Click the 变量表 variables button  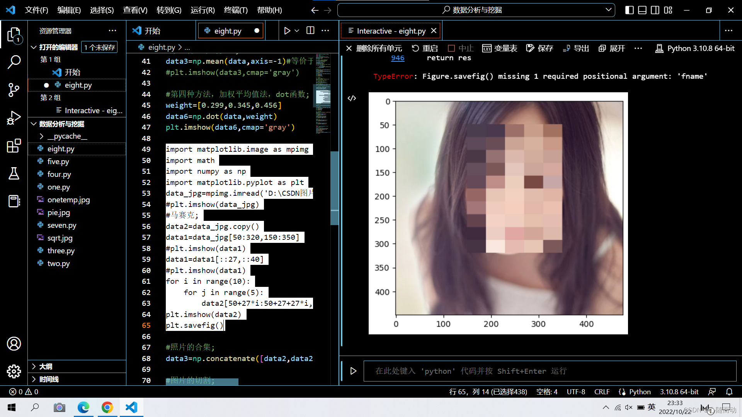click(x=500, y=48)
